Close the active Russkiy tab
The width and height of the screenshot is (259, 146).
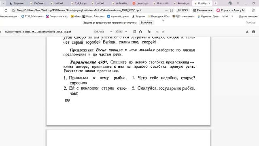point(210,3)
